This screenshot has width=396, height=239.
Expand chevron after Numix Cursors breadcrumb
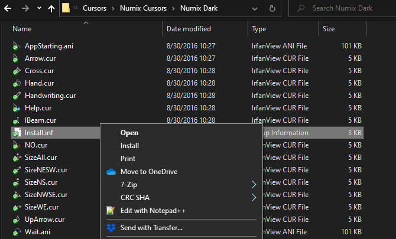(x=173, y=9)
